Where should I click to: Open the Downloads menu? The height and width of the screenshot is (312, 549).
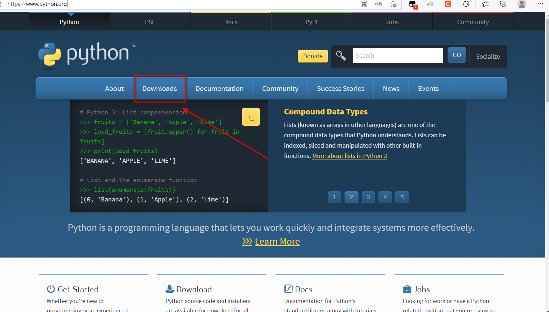[160, 88]
